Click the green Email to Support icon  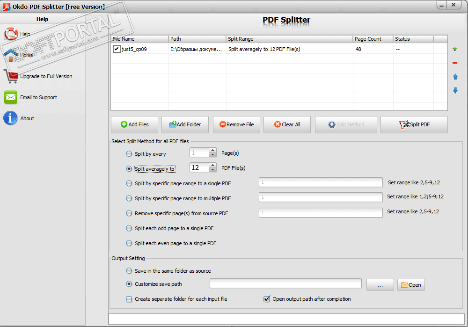point(11,97)
